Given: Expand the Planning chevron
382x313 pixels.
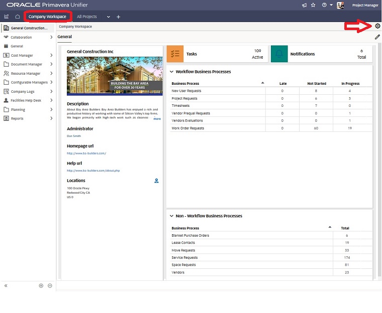Looking at the screenshot, I should 51,109.
